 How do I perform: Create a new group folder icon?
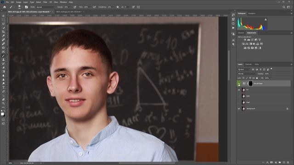[280, 162]
